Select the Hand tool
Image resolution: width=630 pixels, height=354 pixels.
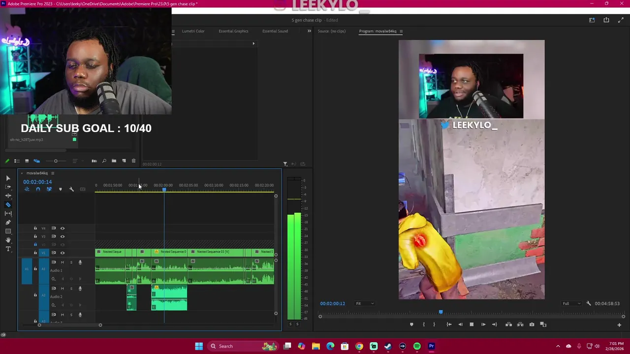click(8, 240)
